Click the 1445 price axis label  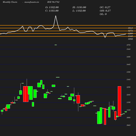(128, 64)
